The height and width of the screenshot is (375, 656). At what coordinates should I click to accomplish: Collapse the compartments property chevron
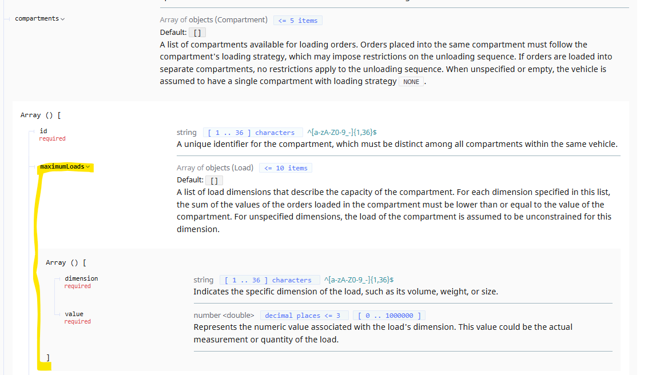point(63,19)
